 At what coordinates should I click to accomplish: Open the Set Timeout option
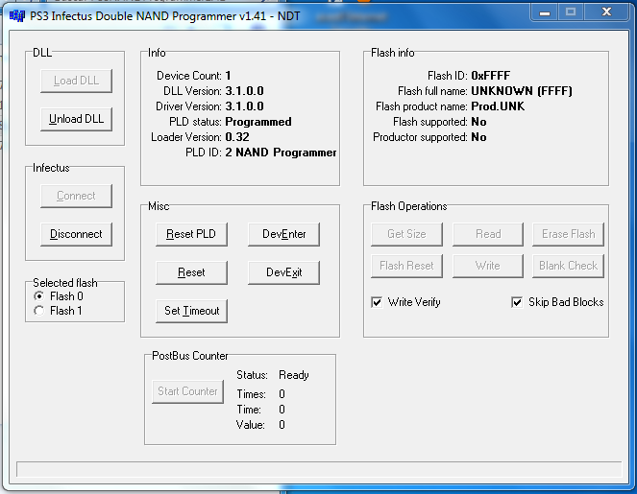tap(191, 311)
